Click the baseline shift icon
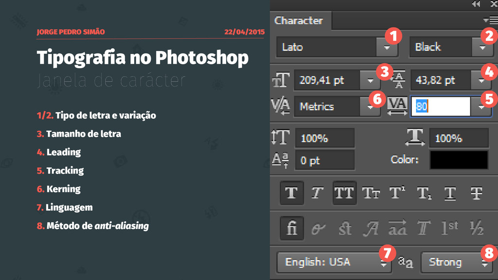The width and height of the screenshot is (498, 280). [x=281, y=160]
